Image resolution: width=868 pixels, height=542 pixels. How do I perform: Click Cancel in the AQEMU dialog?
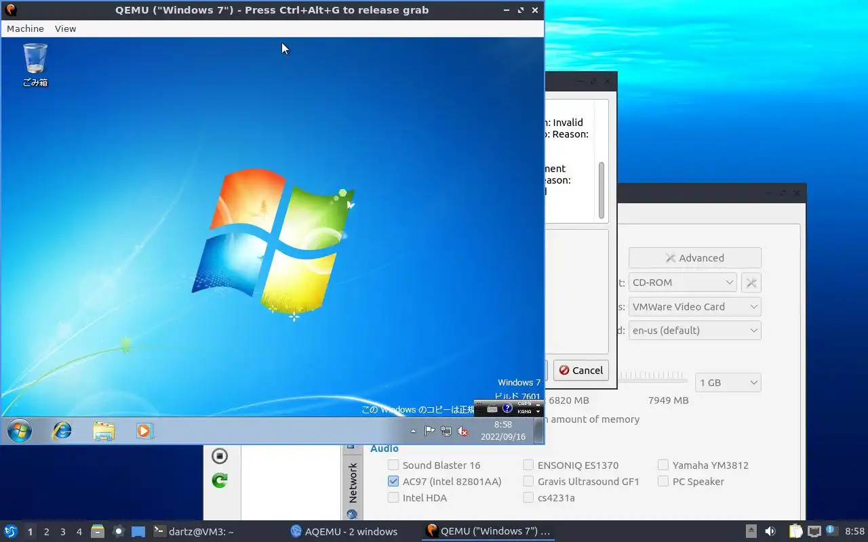[x=581, y=371]
